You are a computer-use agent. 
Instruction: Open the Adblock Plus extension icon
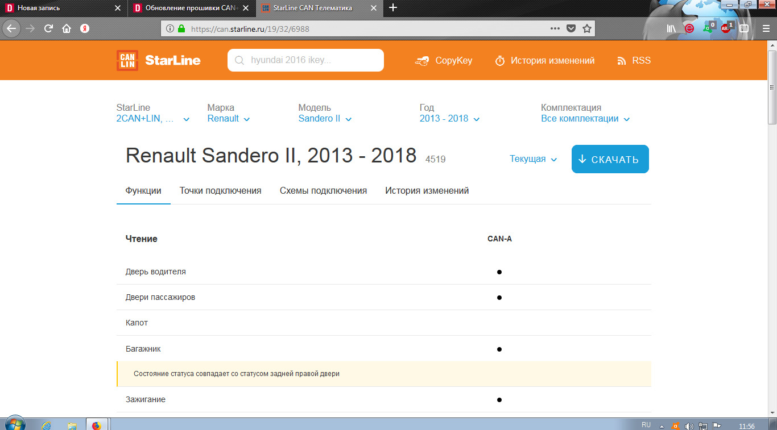pyautogui.click(x=726, y=28)
